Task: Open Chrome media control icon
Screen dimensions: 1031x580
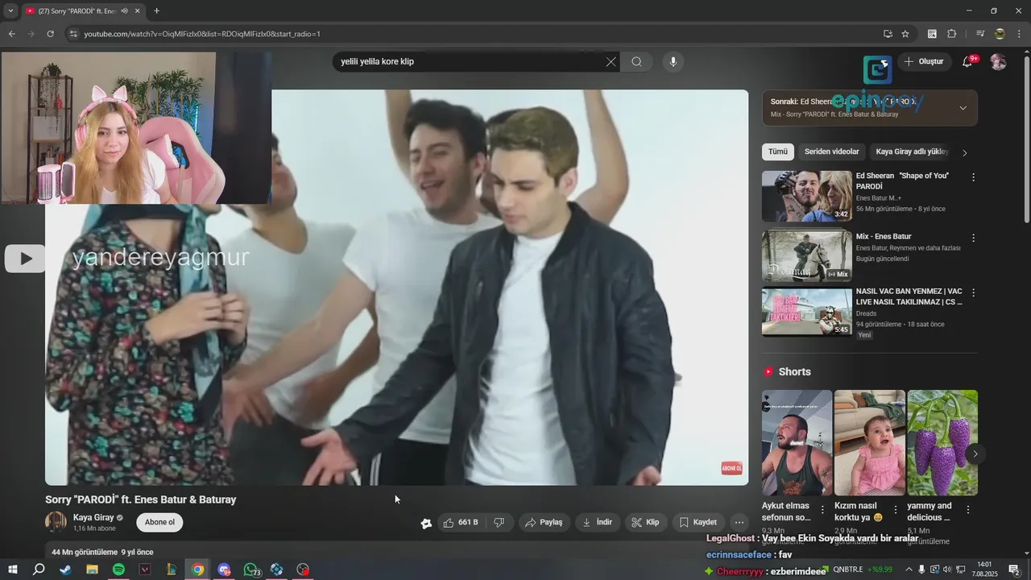Action: coord(980,34)
